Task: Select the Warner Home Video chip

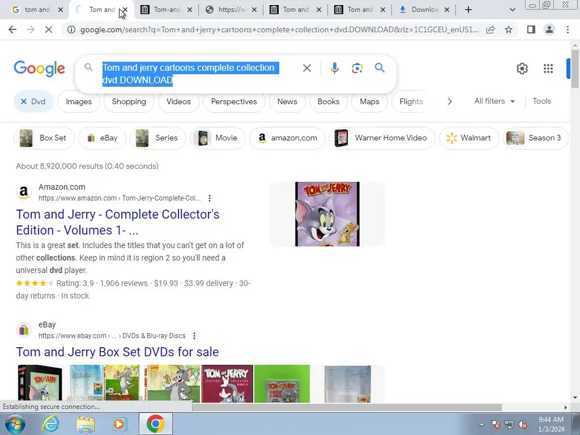Action: pos(382,138)
